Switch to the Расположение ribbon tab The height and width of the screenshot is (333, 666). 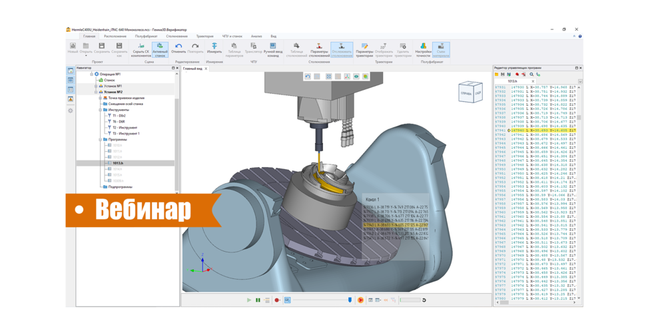115,36
